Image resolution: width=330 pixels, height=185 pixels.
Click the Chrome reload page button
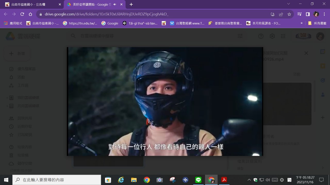point(22,14)
